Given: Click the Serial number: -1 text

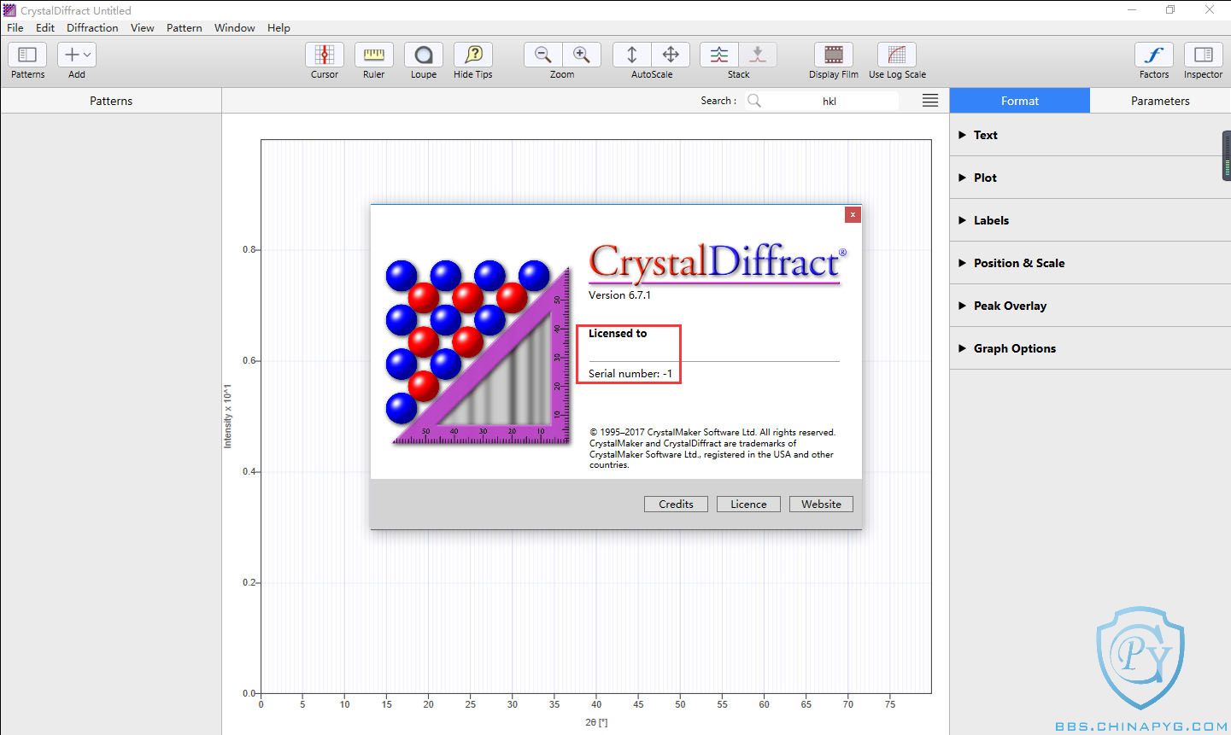Looking at the screenshot, I should [630, 374].
